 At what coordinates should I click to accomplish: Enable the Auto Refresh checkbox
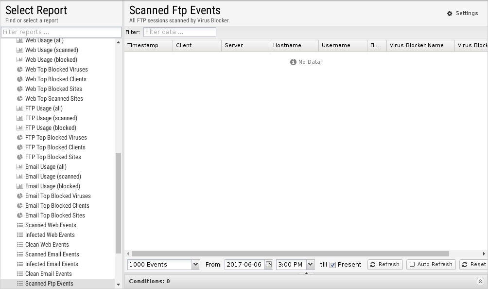click(412, 264)
